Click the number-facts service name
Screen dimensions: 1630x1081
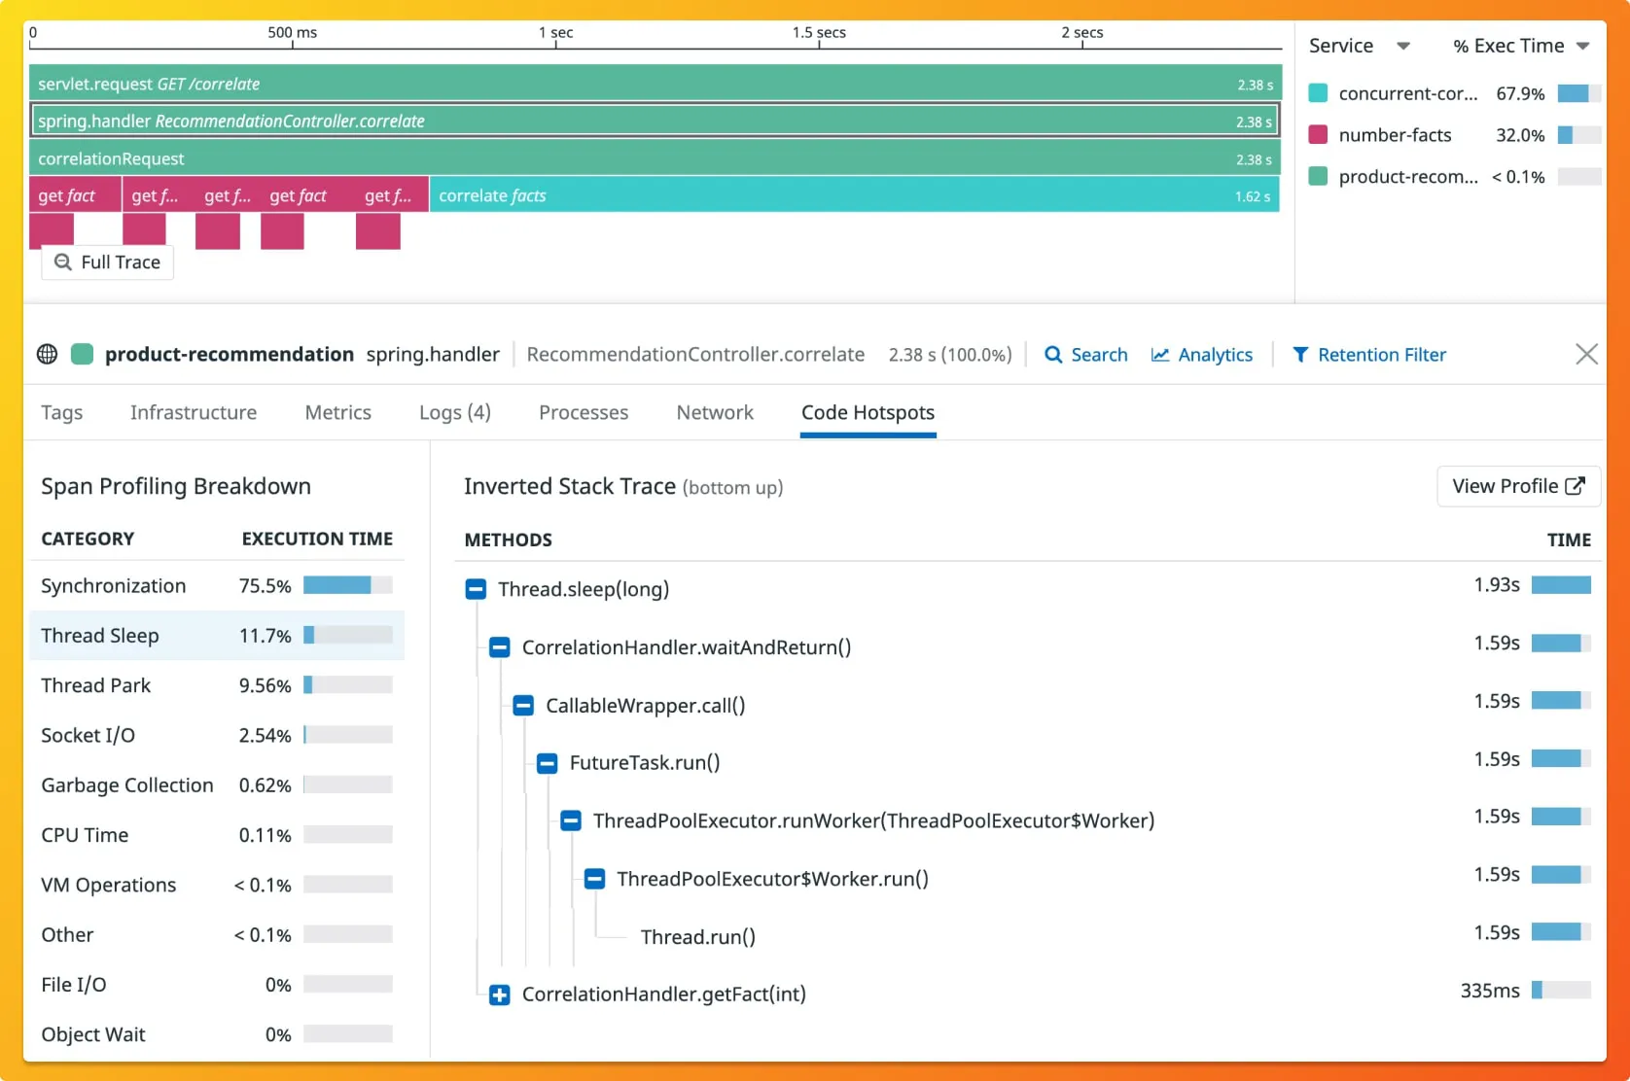pos(1395,135)
